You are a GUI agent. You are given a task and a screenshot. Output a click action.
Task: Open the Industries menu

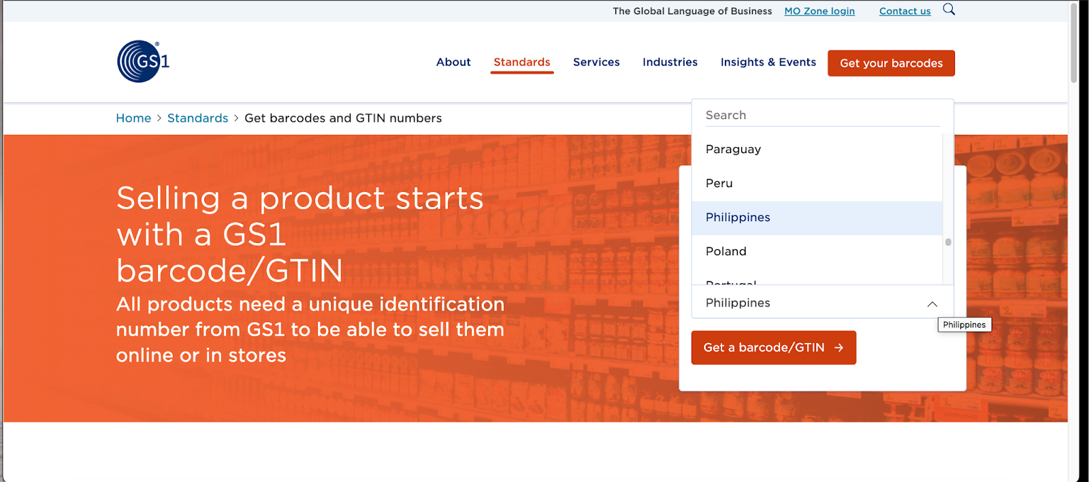tap(670, 62)
